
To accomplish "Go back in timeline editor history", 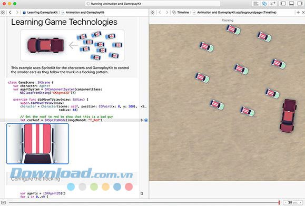I will (x=160, y=13).
